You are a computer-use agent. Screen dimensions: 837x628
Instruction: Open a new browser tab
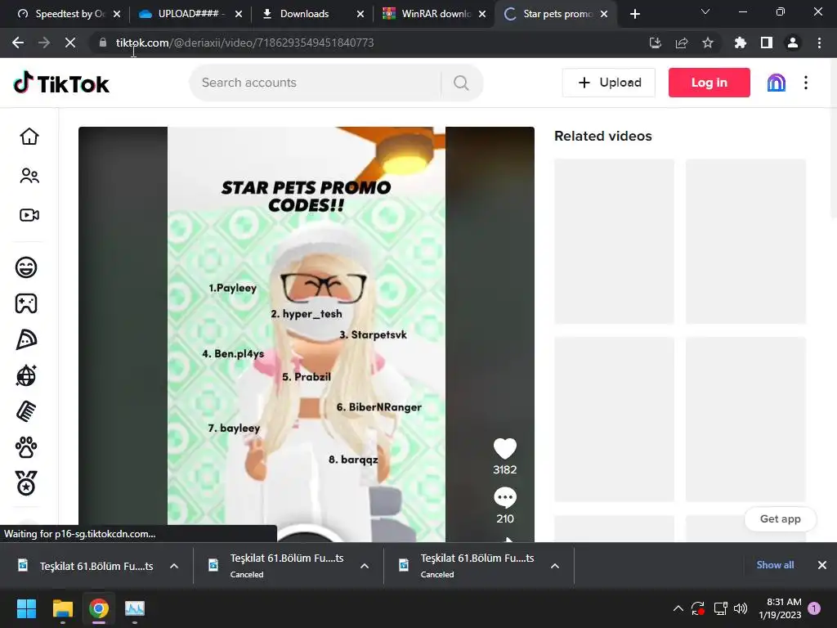634,14
